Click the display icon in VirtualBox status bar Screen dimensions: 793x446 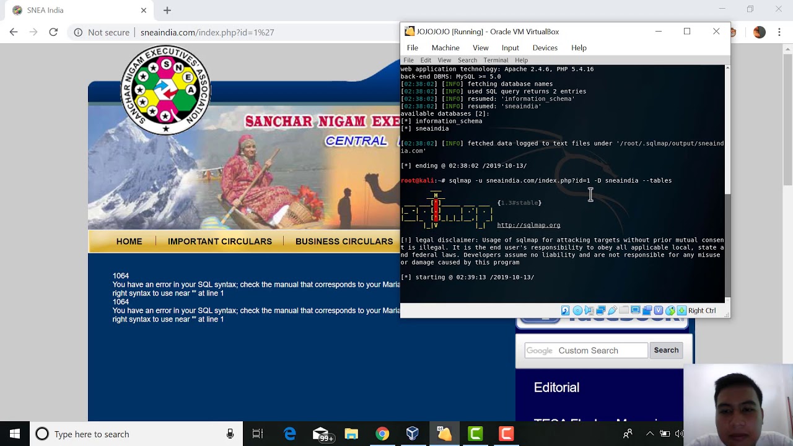click(x=636, y=310)
